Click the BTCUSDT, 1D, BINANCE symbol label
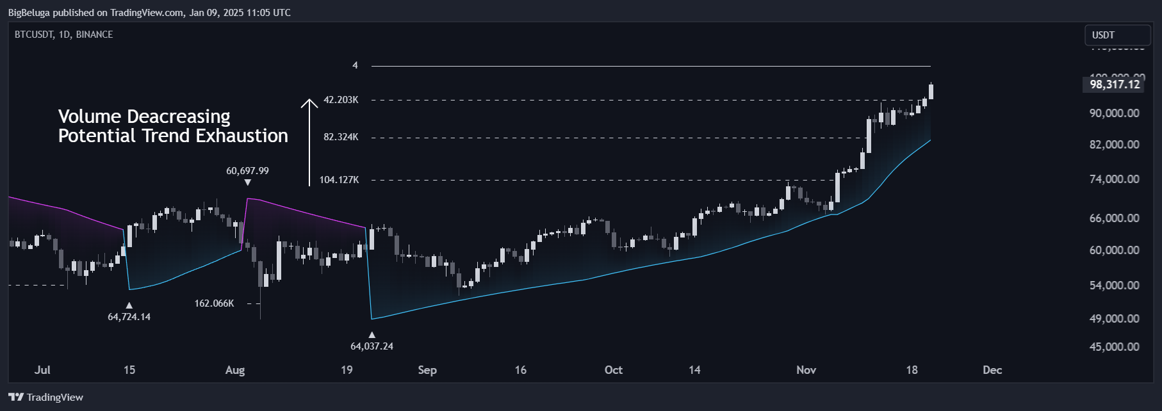This screenshot has width=1162, height=411. tap(63, 35)
